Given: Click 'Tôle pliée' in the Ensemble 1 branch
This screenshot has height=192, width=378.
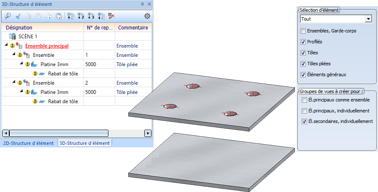Looking at the screenshot, I should 127,64.
